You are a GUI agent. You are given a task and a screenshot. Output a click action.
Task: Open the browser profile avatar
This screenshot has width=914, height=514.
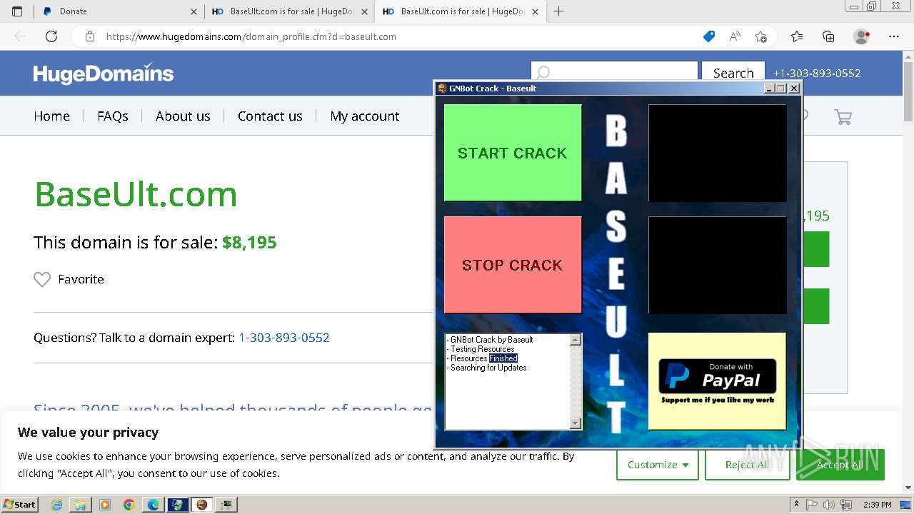click(x=862, y=36)
